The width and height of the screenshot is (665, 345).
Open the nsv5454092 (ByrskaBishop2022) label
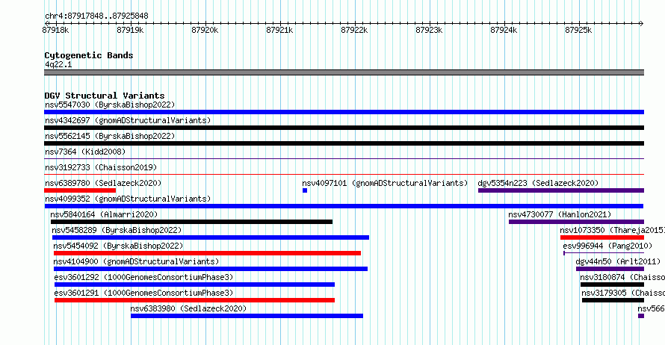click(118, 246)
